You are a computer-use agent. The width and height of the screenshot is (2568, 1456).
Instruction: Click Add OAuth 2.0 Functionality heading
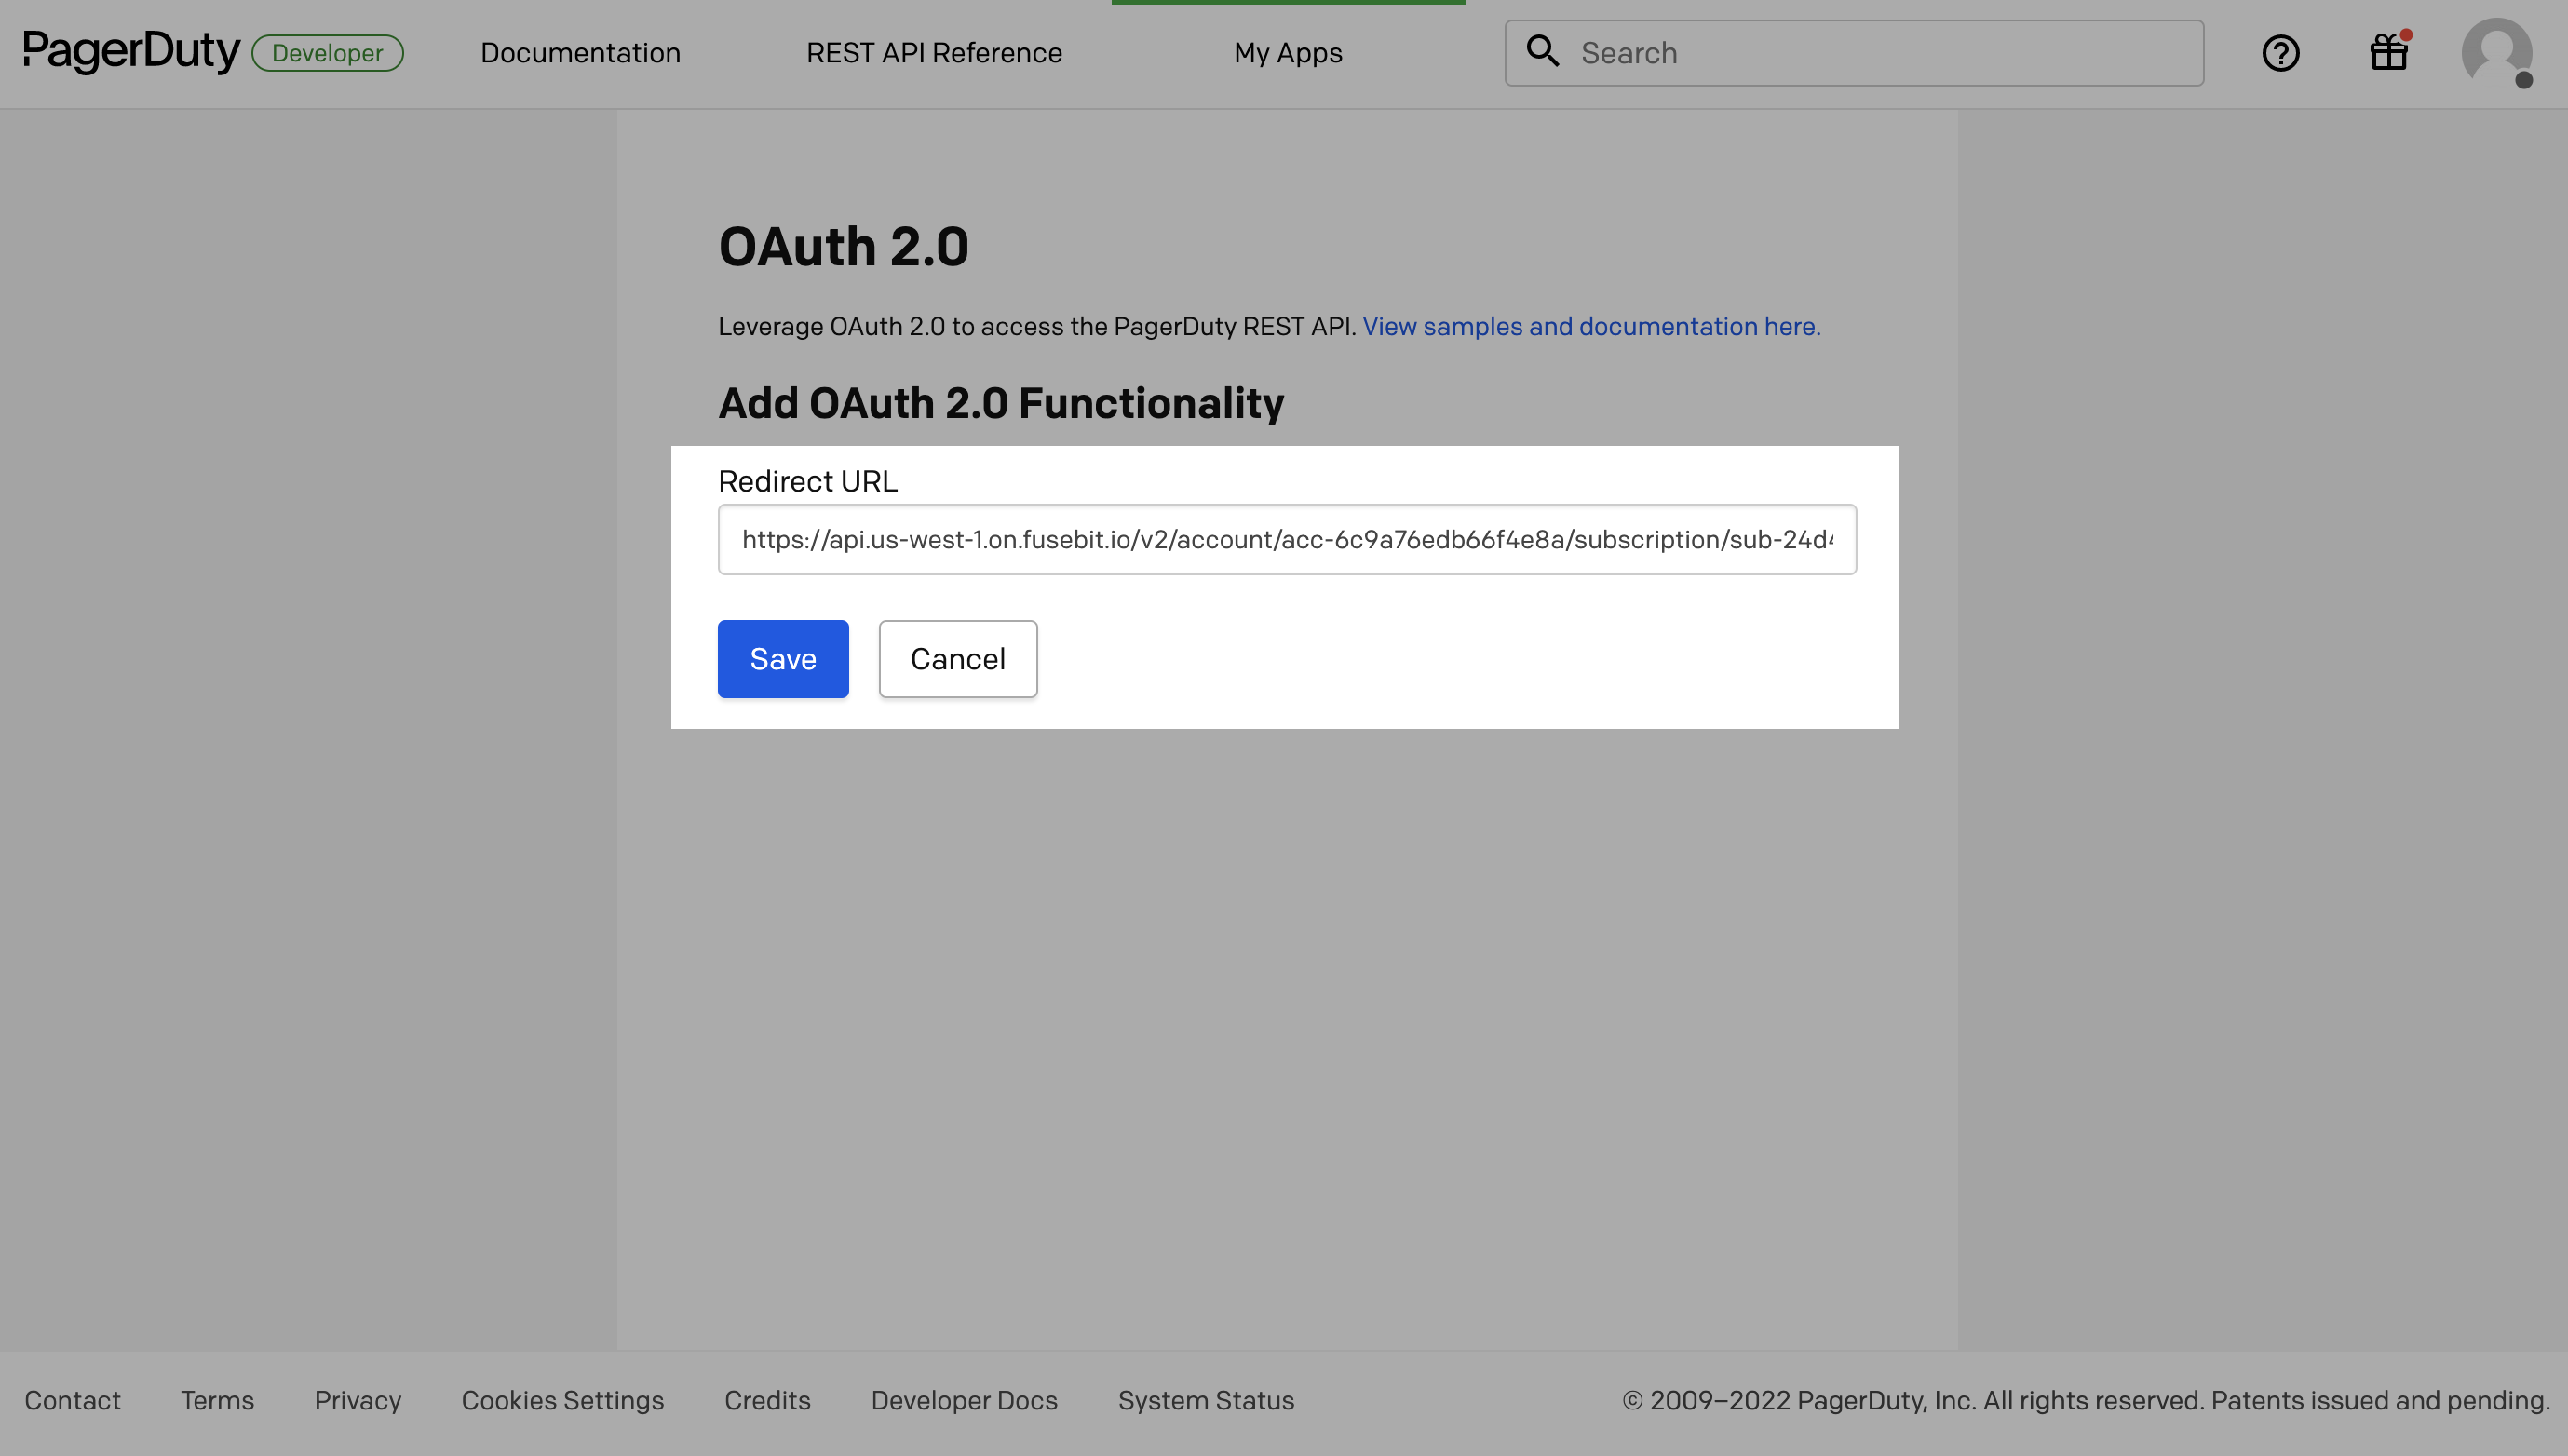[x=1001, y=403]
